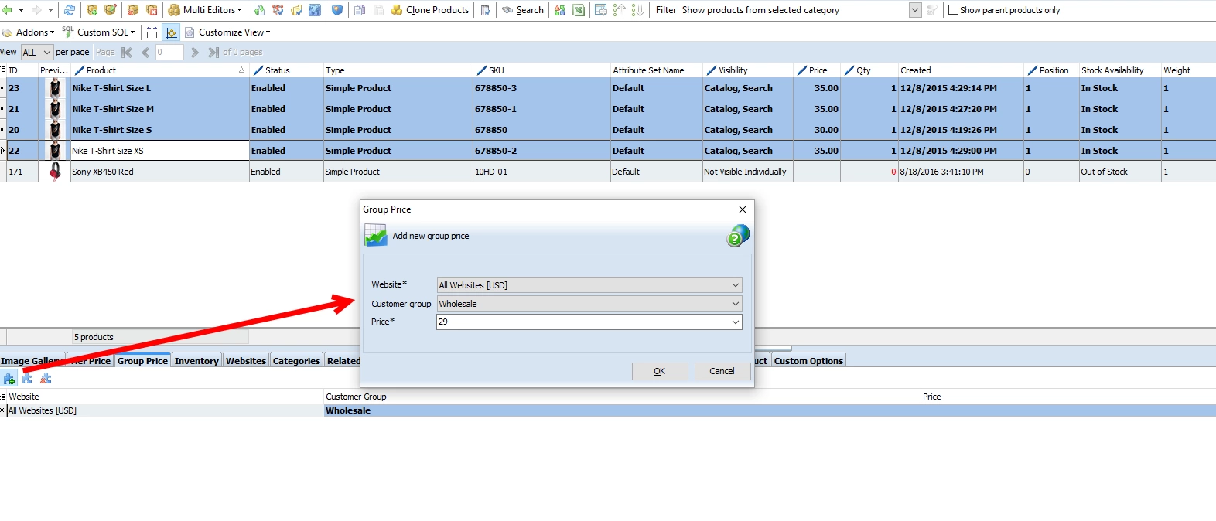The height and width of the screenshot is (521, 1216).
Task: Click the Excel export icon
Action: click(579, 10)
